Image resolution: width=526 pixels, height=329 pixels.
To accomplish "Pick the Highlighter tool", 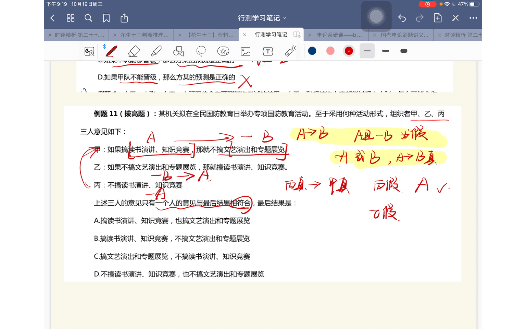I will tap(156, 51).
